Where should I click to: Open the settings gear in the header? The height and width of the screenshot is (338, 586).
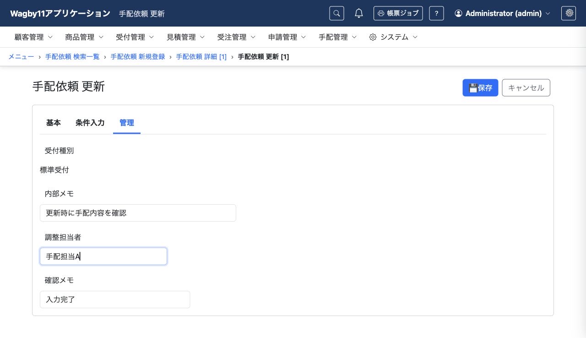569,13
